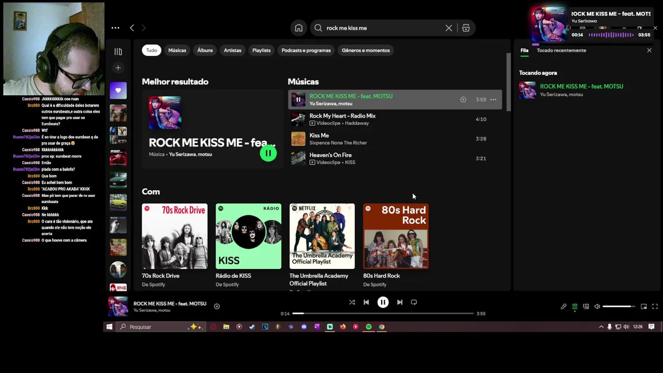Add ROCK ME KISS ME row to library
663x373 pixels.
point(463,99)
